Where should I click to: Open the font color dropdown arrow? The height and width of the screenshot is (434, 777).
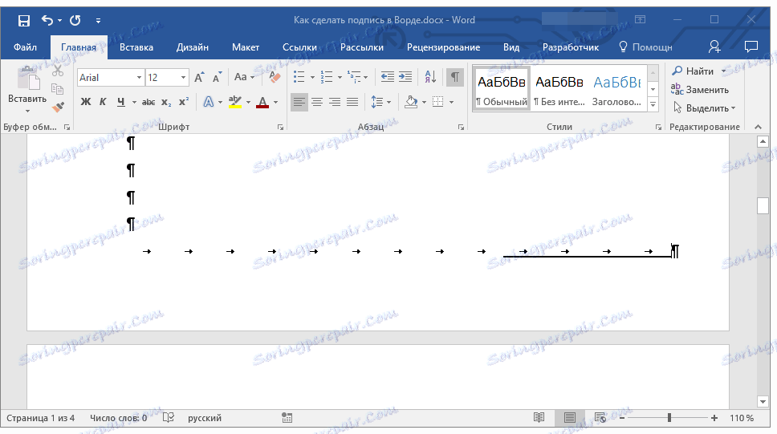[276, 103]
